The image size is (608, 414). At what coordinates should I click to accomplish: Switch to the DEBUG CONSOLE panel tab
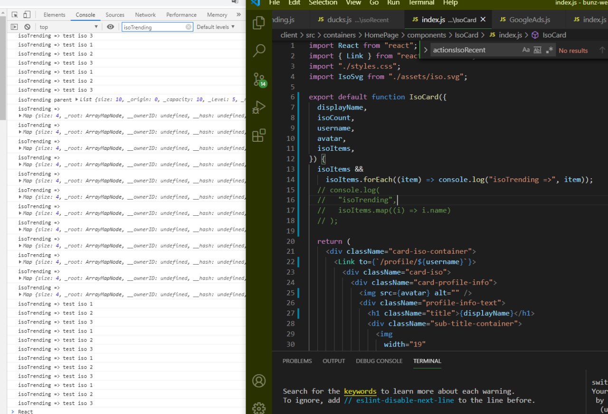[379, 361]
